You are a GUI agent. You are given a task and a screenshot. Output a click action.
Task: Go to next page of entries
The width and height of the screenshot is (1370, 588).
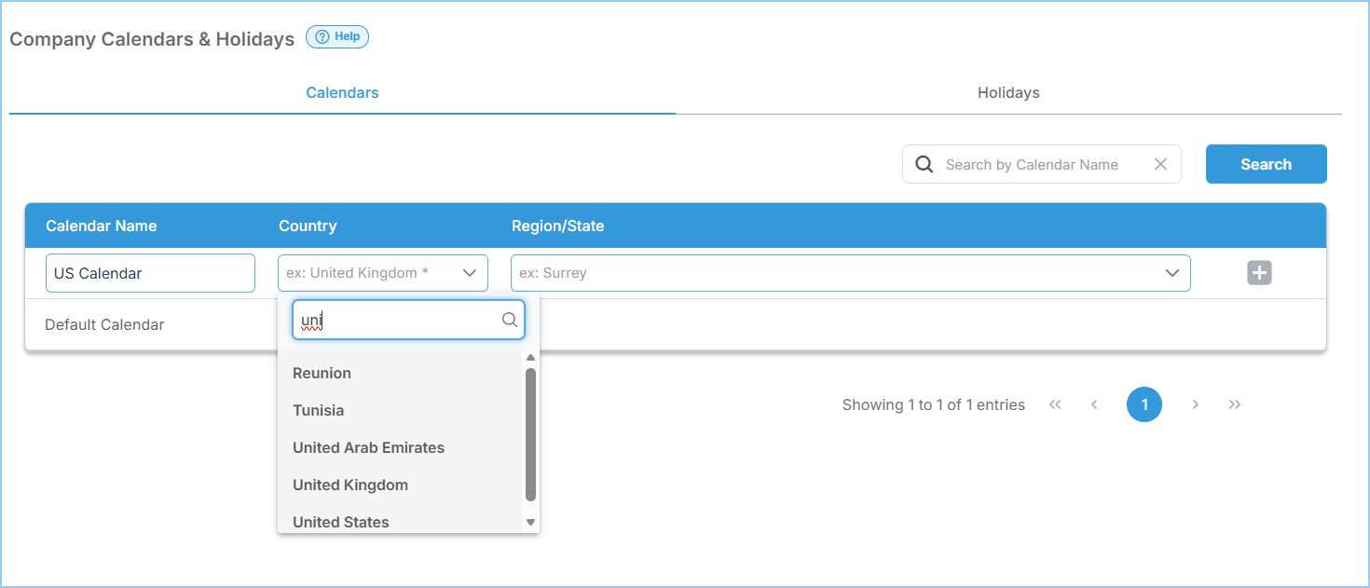point(1195,404)
